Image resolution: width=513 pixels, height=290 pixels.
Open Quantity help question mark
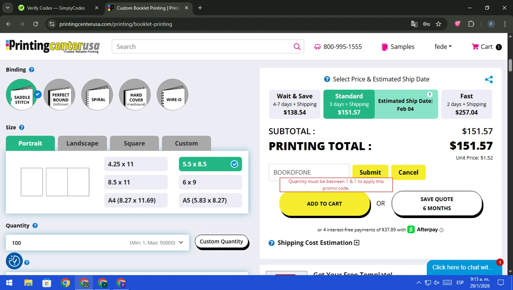click(x=35, y=226)
